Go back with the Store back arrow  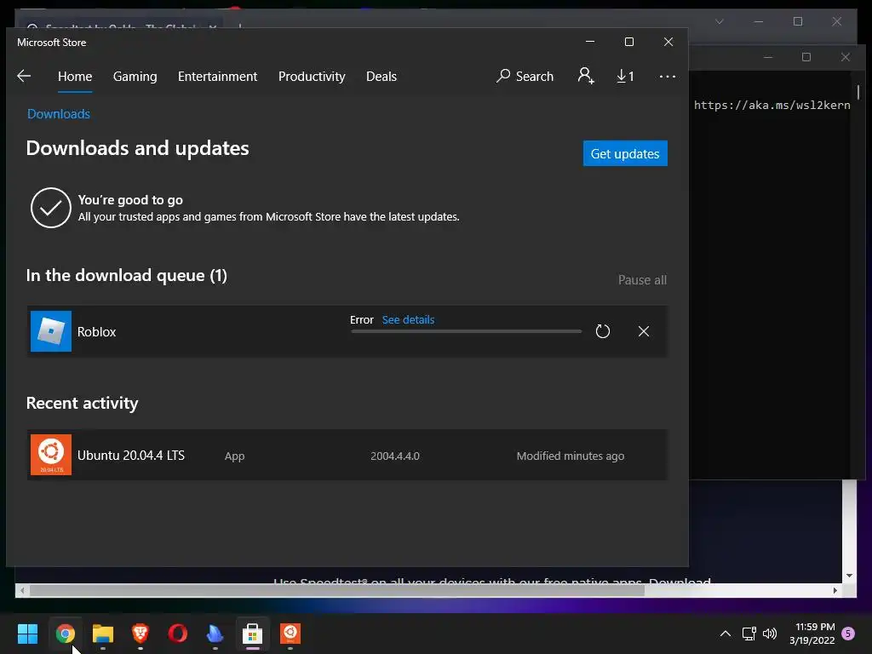(24, 76)
